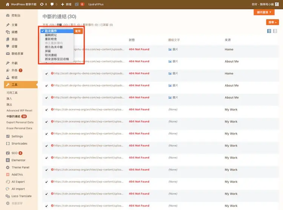Viewport: 283px width, 210px height.
Task: Open the 可用工具 submenu item
Action: coord(12,93)
